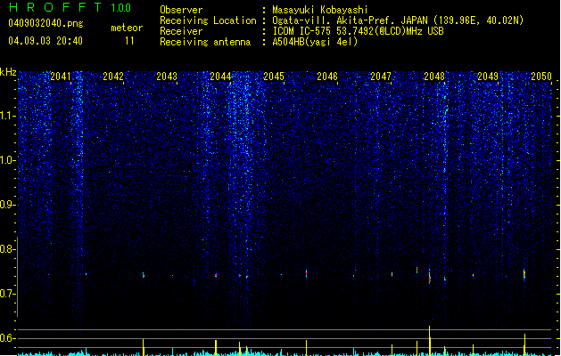Click the 2041 time marker

tap(61, 77)
